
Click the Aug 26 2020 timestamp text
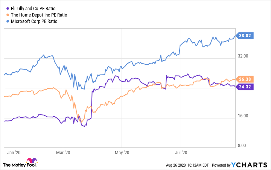click(186, 165)
